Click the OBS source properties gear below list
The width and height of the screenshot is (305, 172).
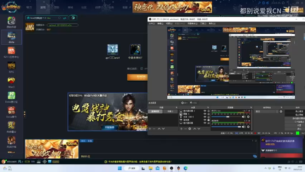click(189, 129)
